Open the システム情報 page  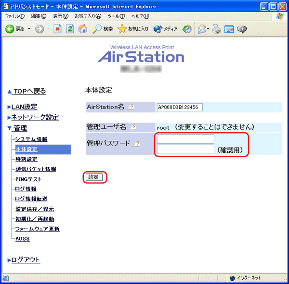(31, 139)
